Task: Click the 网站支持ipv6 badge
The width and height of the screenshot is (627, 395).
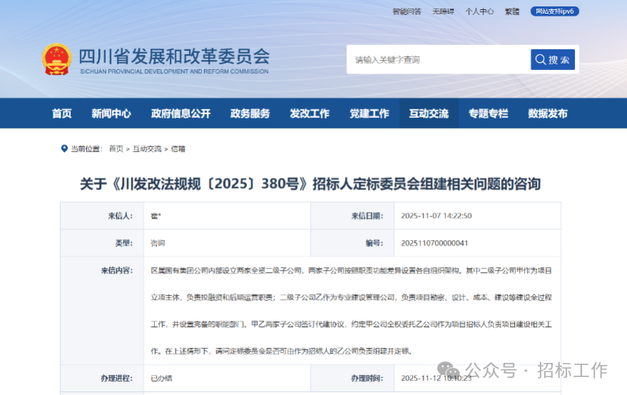Action: point(555,11)
